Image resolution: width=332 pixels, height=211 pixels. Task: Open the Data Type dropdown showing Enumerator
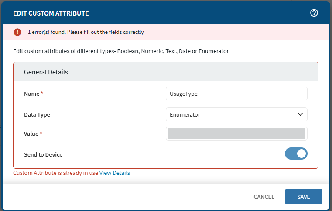click(x=236, y=114)
